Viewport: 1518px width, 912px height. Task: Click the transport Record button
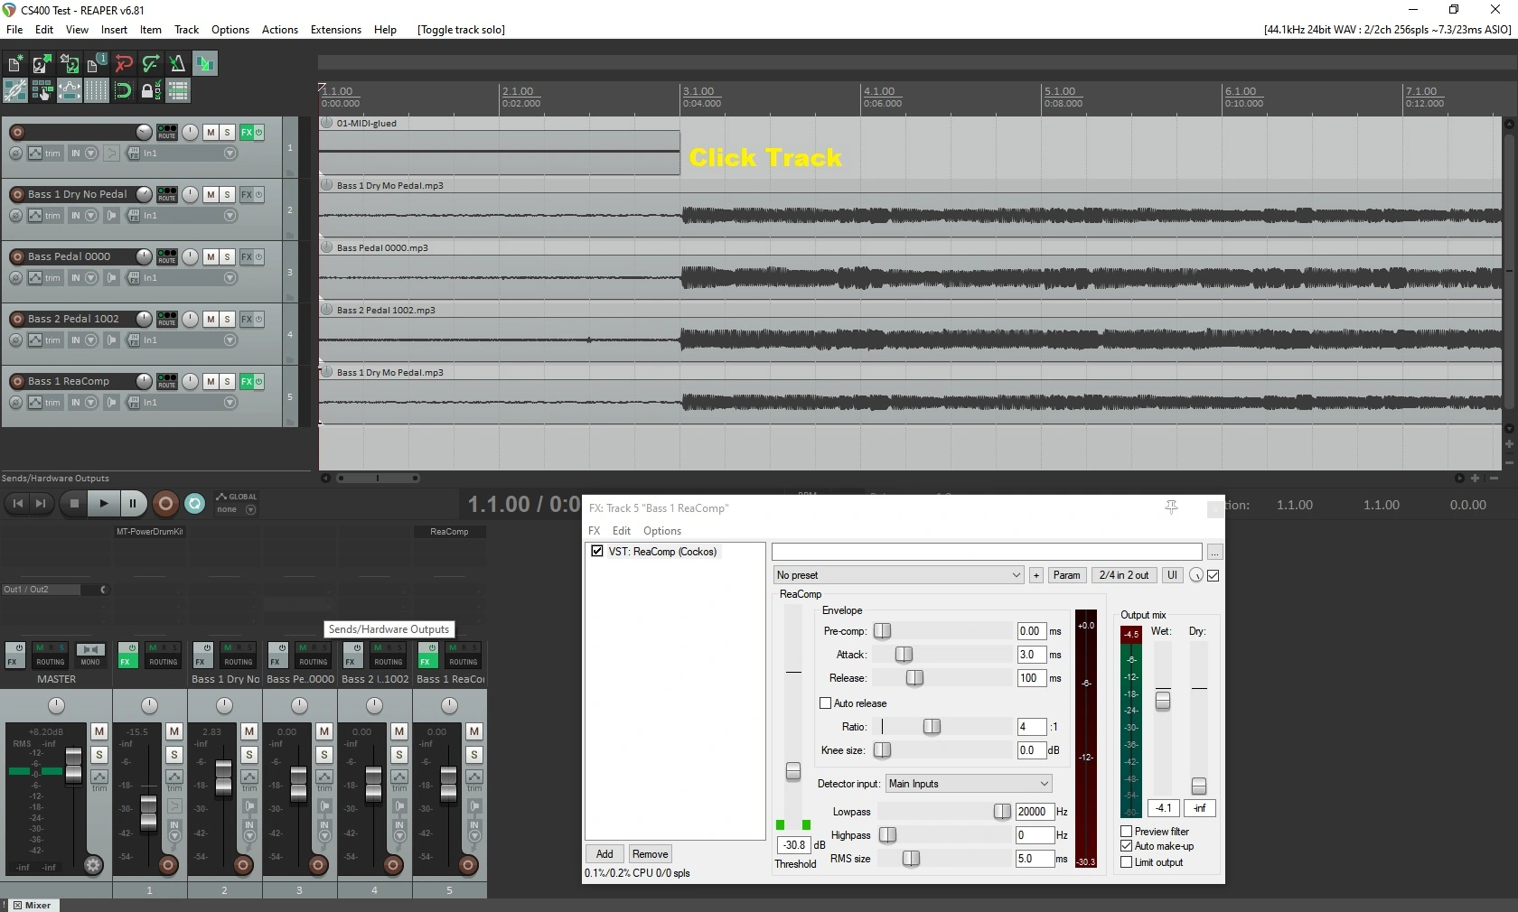pyautogui.click(x=165, y=504)
